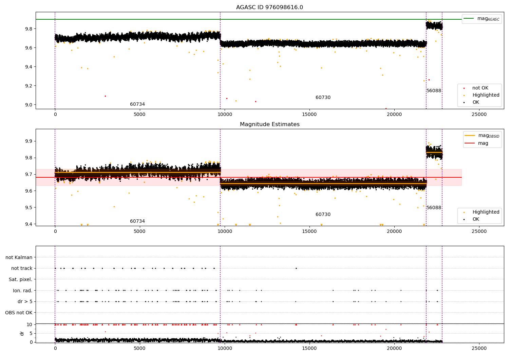Click the 'Magnitude Estimates' plot title

pyautogui.click(x=269, y=124)
